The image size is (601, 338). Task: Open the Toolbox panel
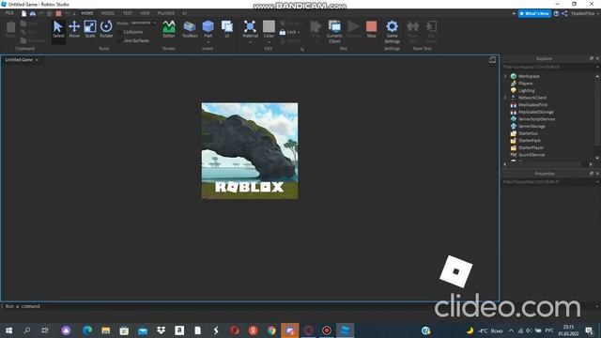click(190, 29)
